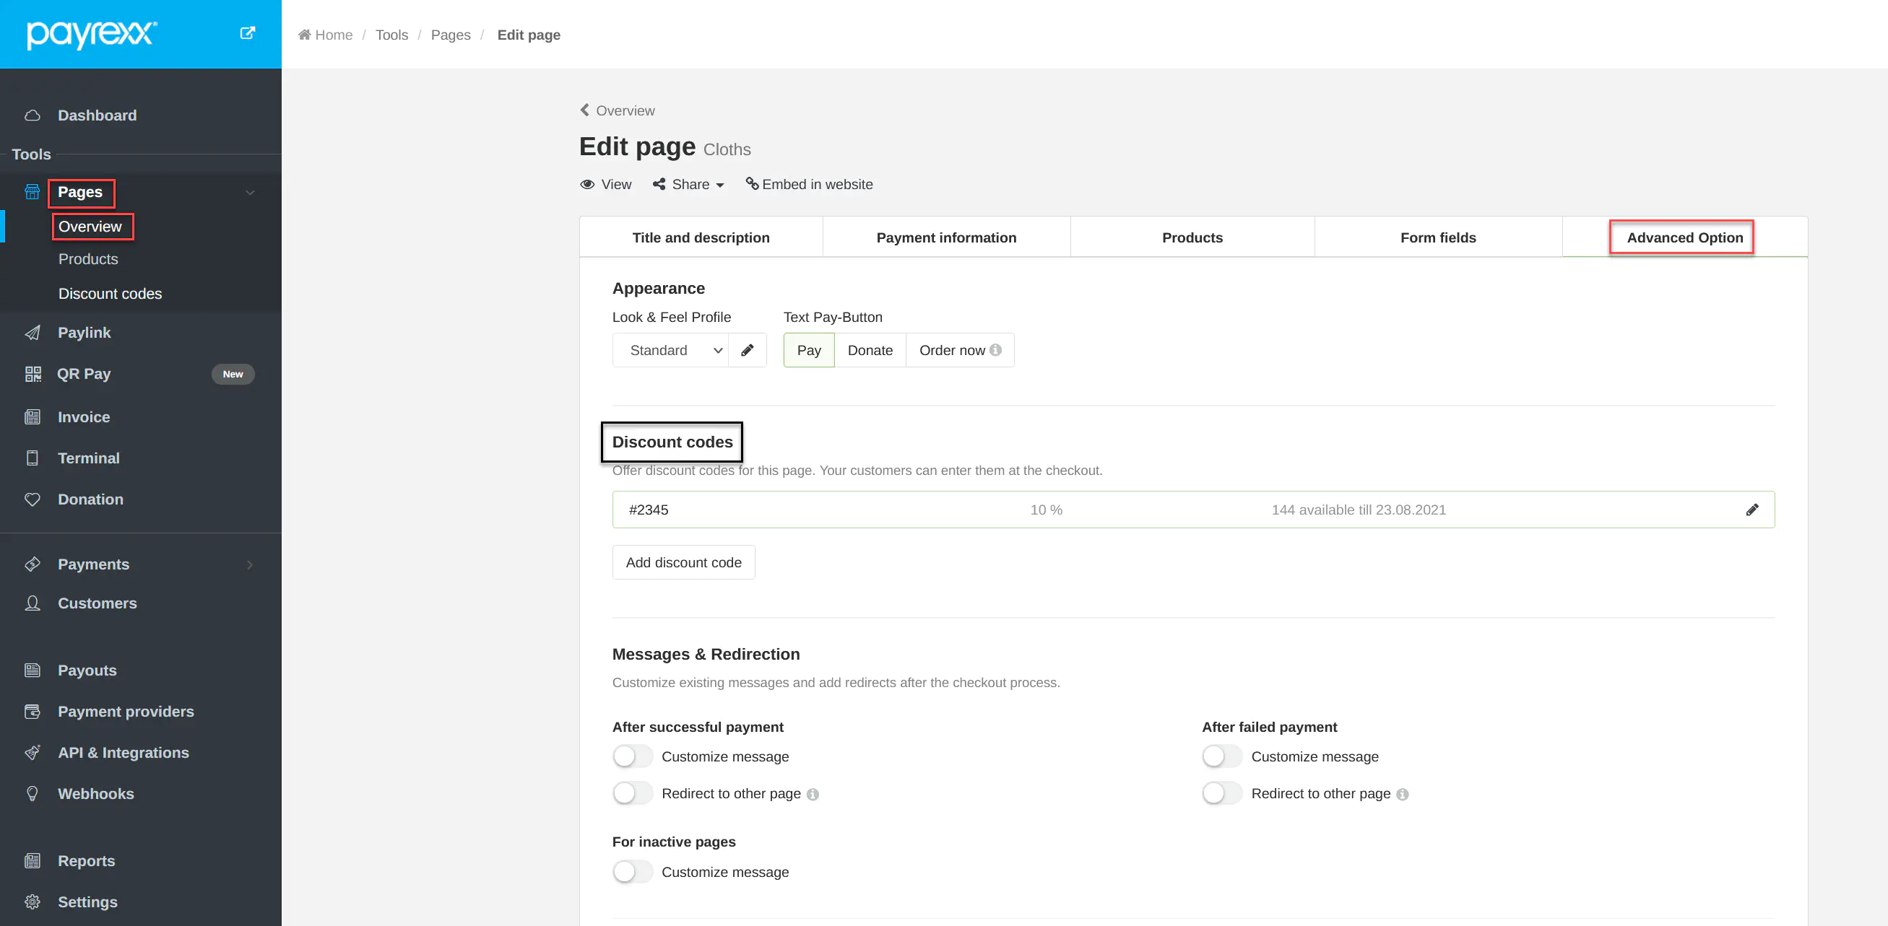Expand the Payments sidebar submenu chevron
Viewport: 1888px width, 926px height.
click(x=250, y=565)
